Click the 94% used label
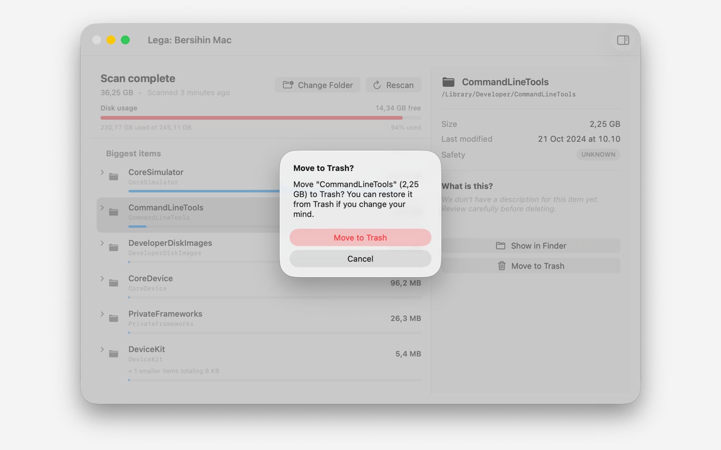This screenshot has width=721, height=450. tap(406, 127)
